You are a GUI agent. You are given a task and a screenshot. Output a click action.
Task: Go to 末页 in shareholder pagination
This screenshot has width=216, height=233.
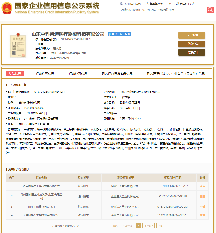[161, 226]
